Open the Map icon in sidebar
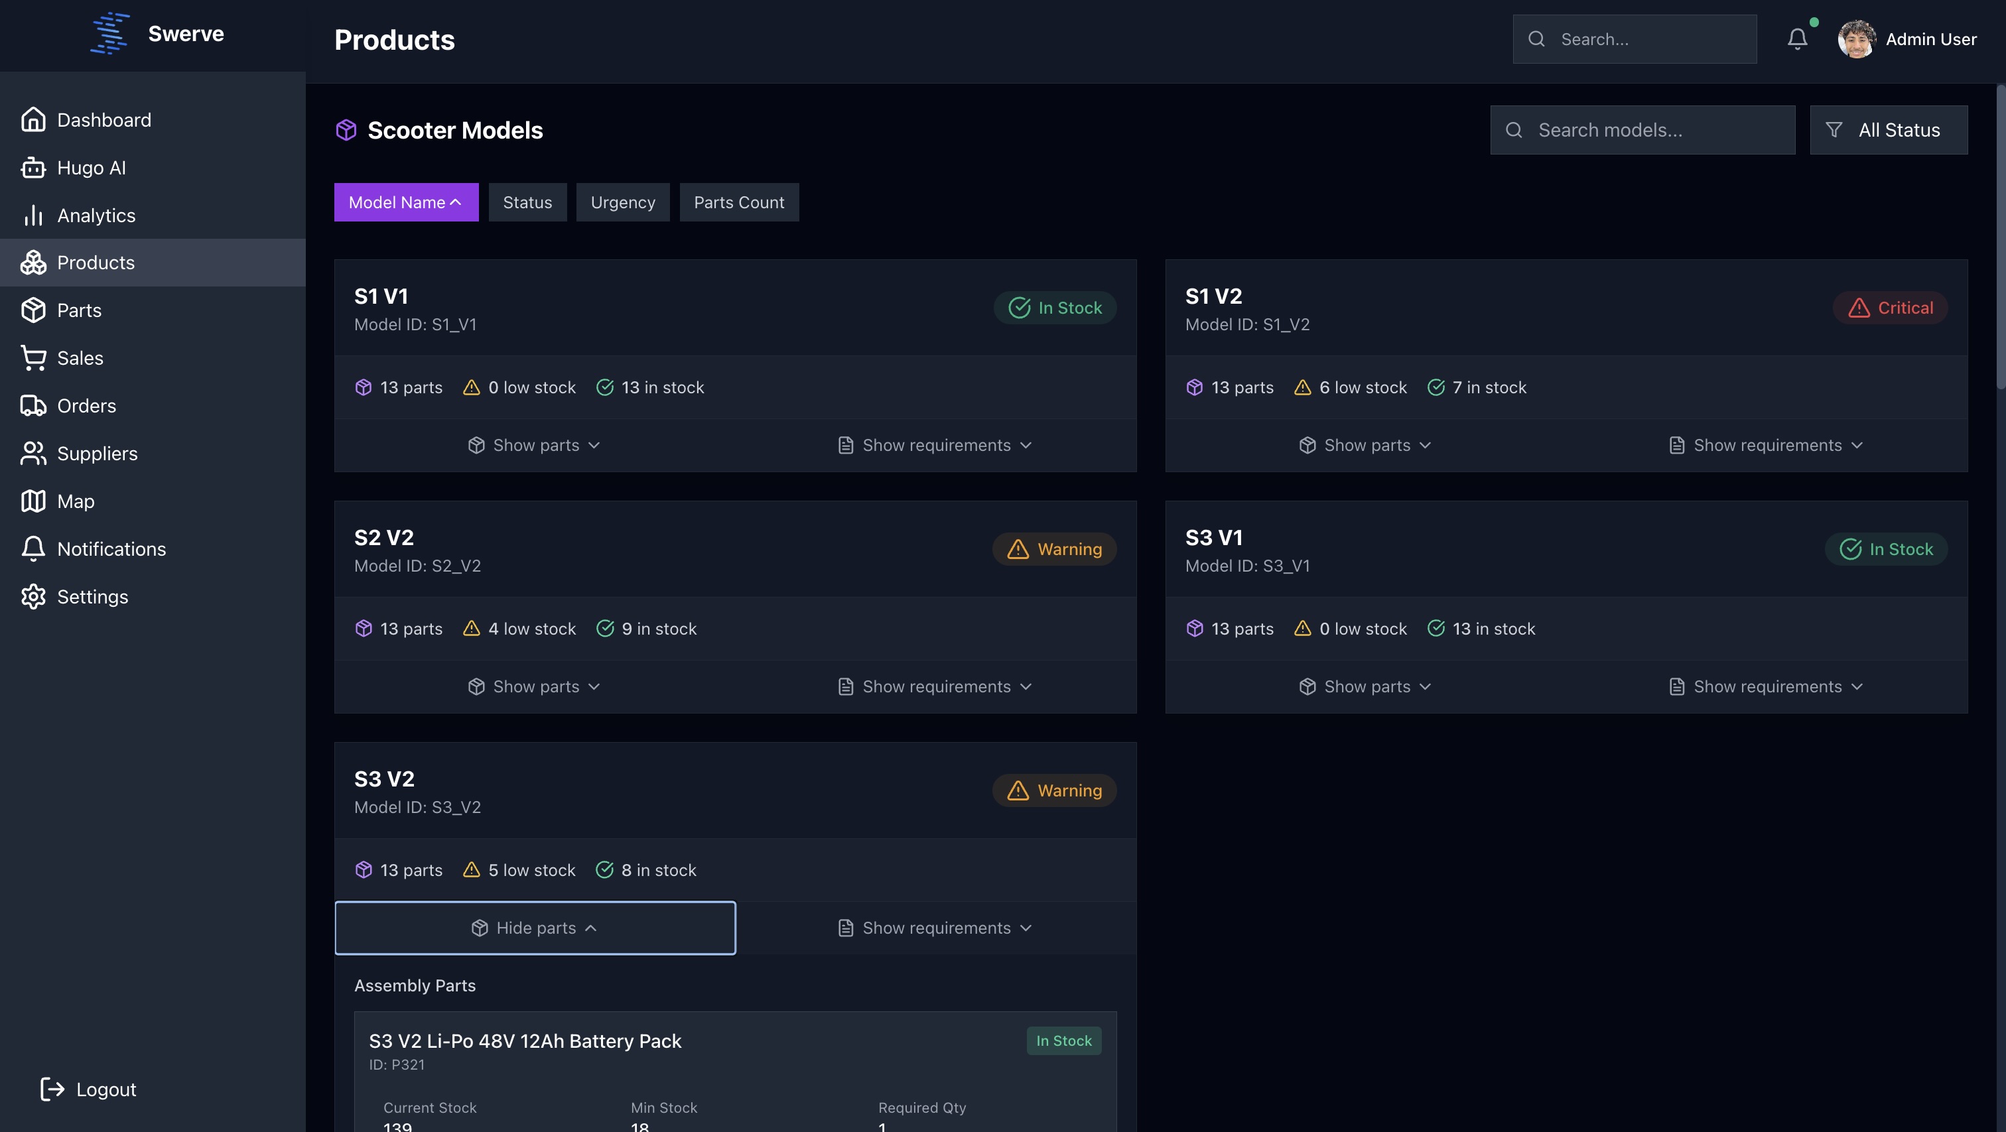The height and width of the screenshot is (1132, 2006). click(x=33, y=501)
